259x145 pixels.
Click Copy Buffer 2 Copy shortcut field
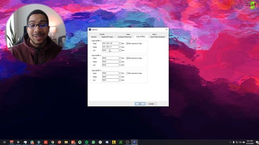(x=110, y=58)
